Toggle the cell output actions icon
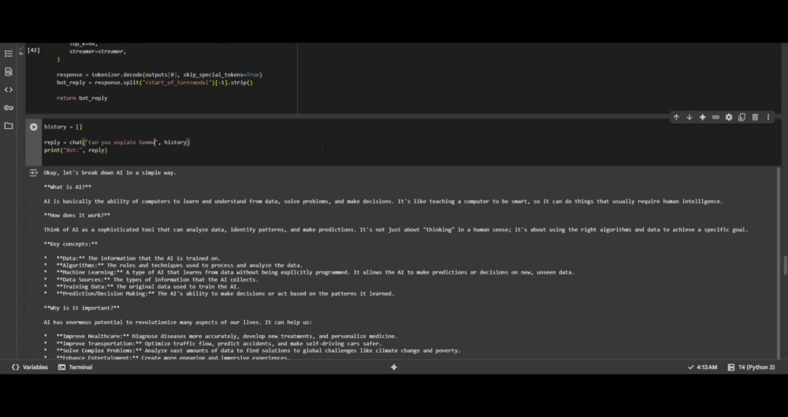 tap(34, 172)
